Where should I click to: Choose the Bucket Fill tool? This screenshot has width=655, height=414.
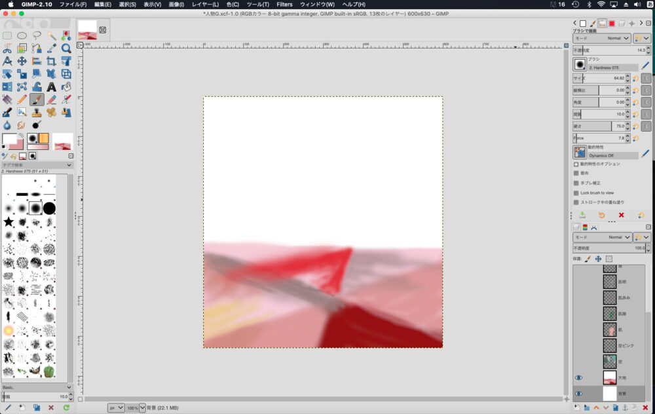point(66,86)
